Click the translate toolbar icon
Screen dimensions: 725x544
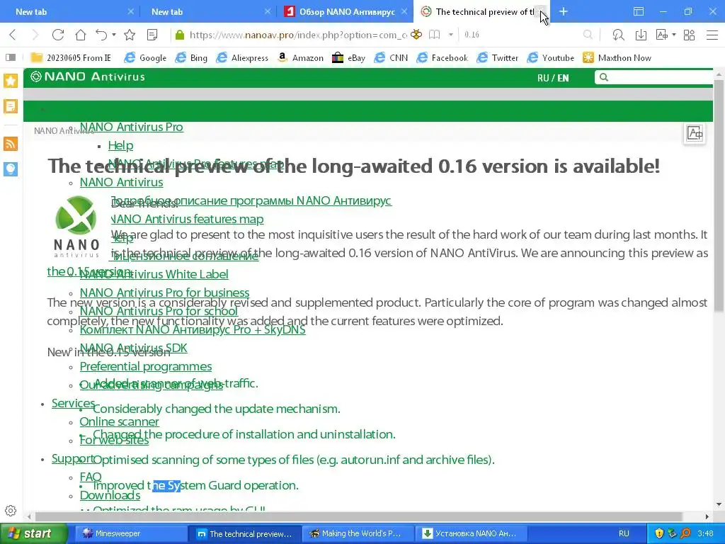coord(662,35)
